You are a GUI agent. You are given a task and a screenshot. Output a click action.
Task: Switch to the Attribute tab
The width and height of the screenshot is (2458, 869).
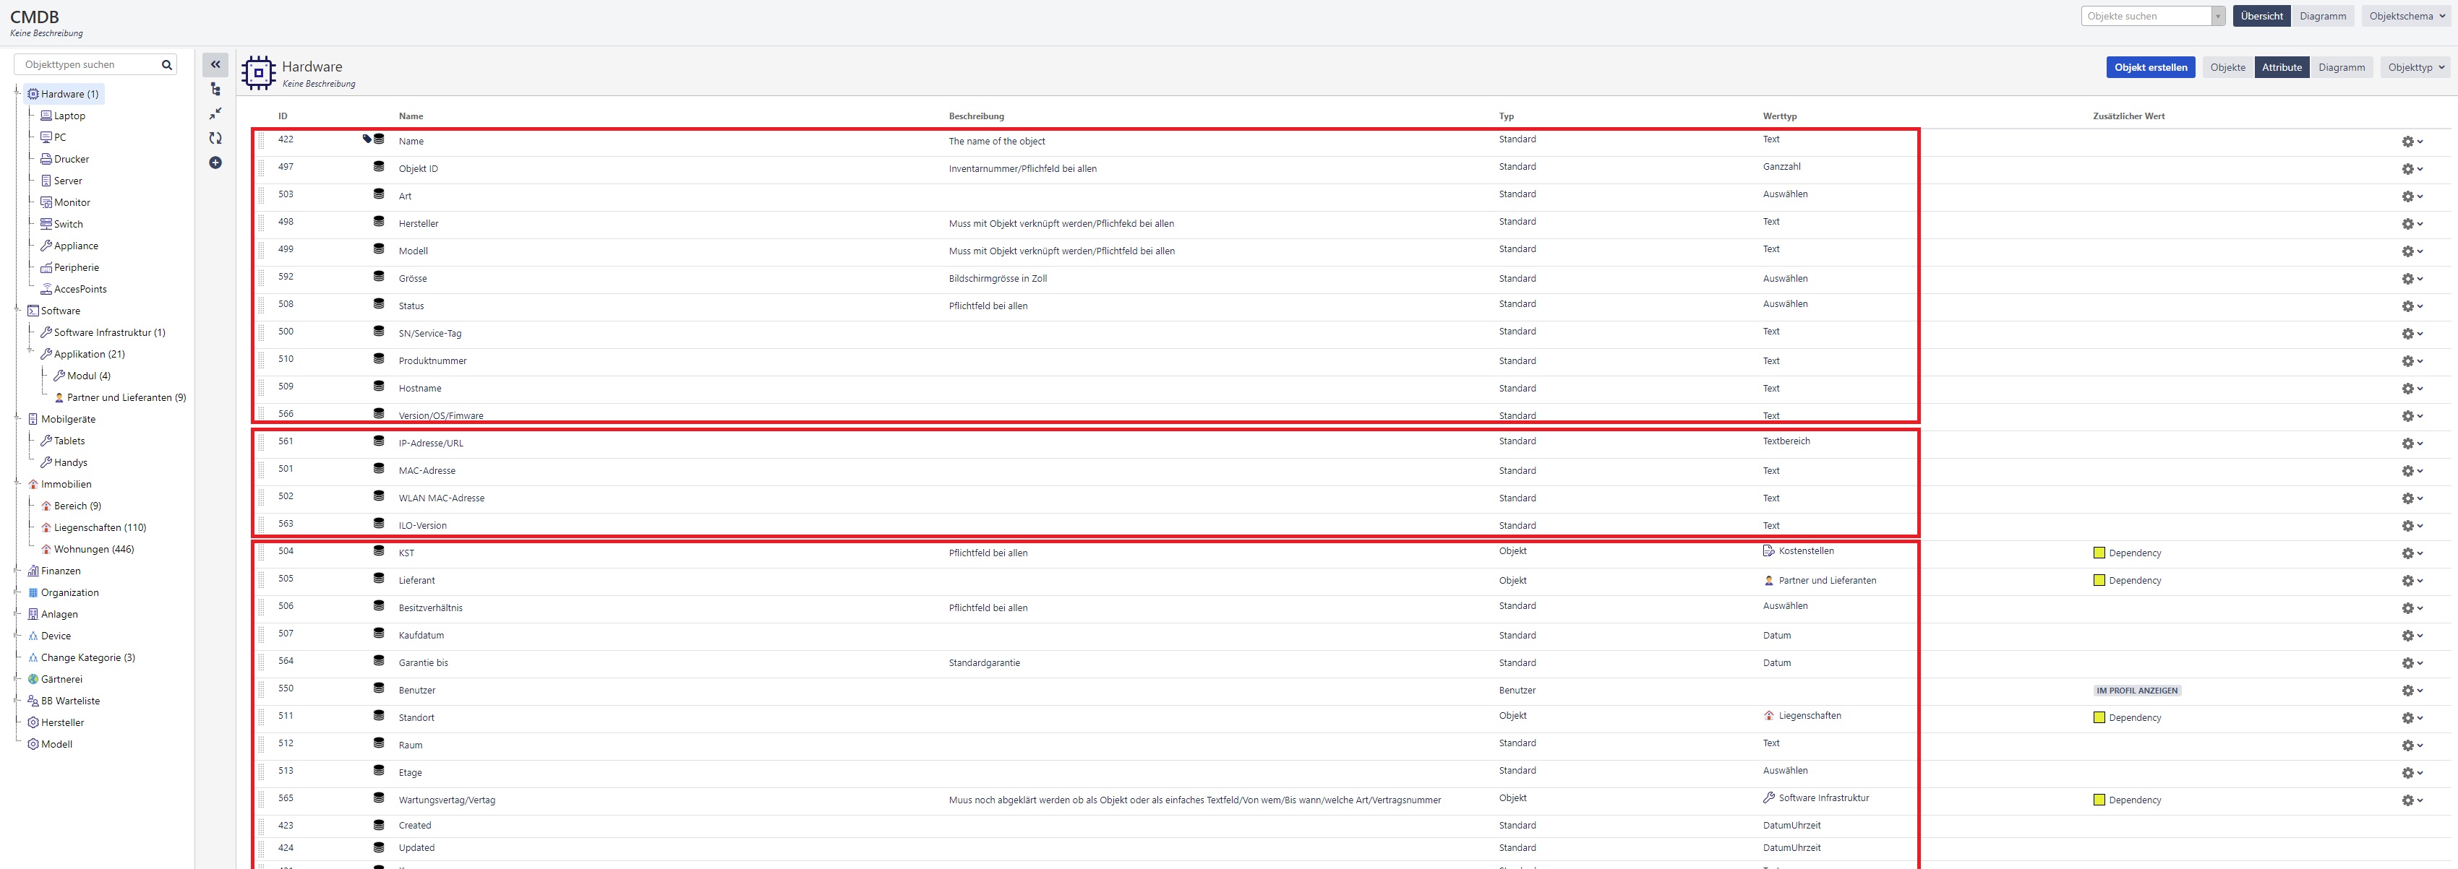tap(2282, 68)
